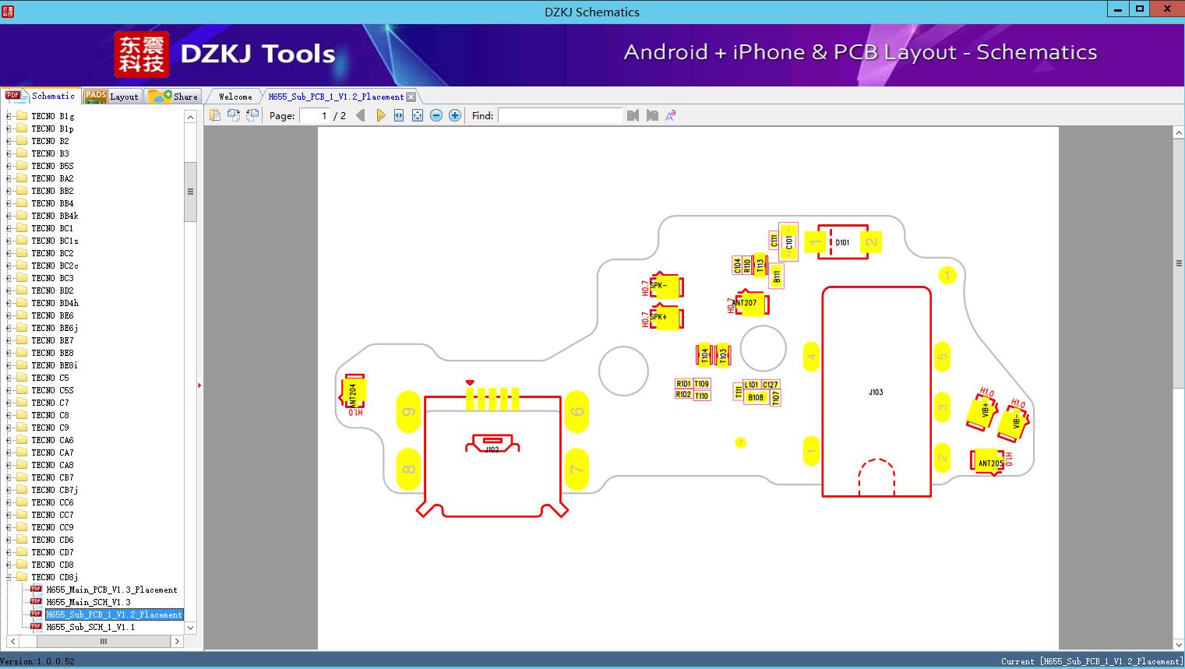The width and height of the screenshot is (1185, 669).
Task: Click the tree panel scroll-up arrow
Action: click(190, 117)
